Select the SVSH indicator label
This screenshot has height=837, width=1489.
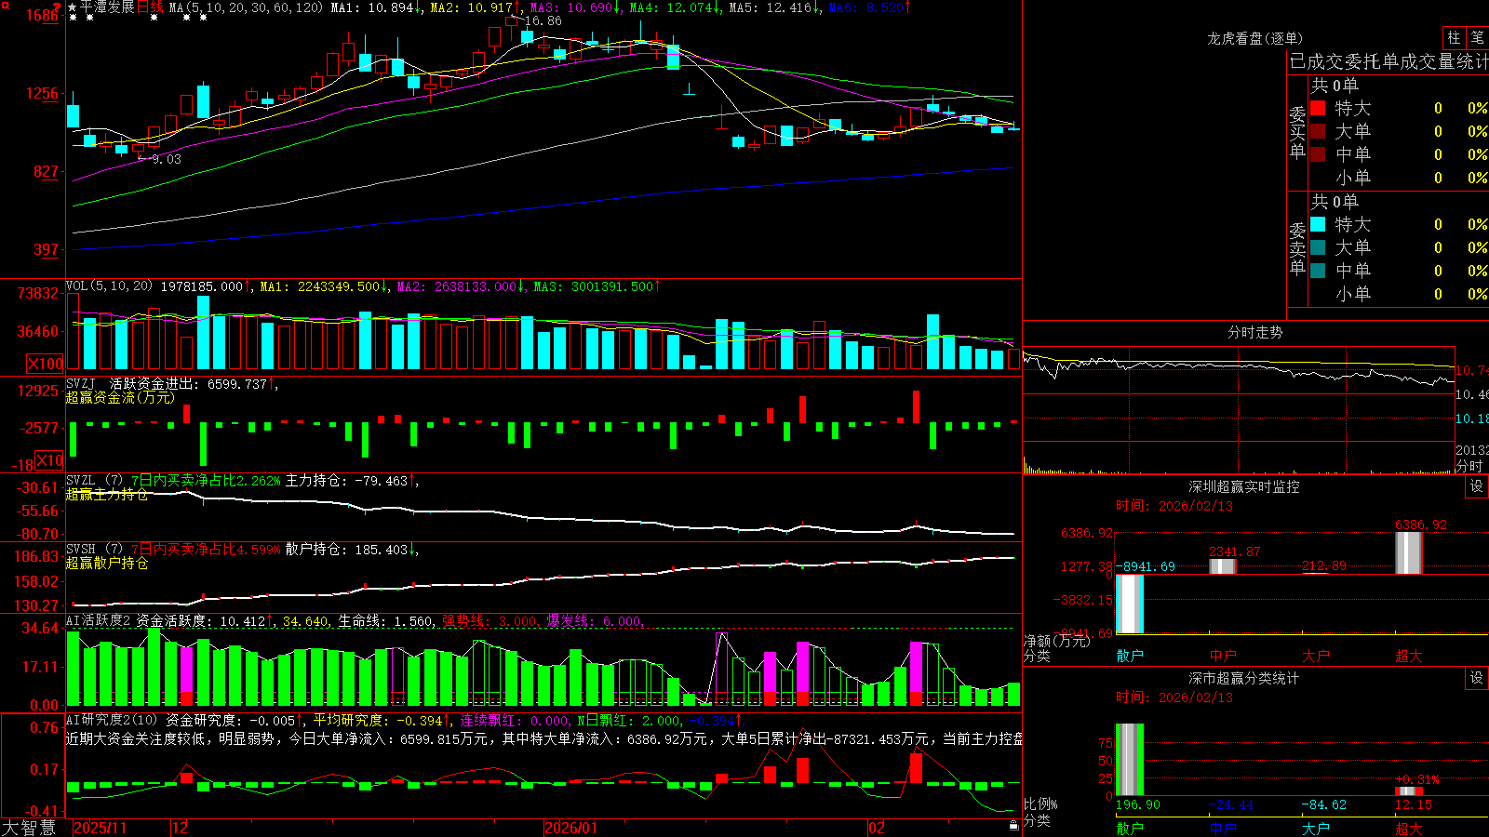tap(81, 550)
